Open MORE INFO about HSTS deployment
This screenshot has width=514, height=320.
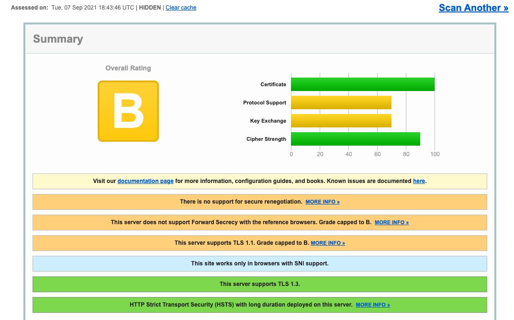pyautogui.click(x=373, y=305)
